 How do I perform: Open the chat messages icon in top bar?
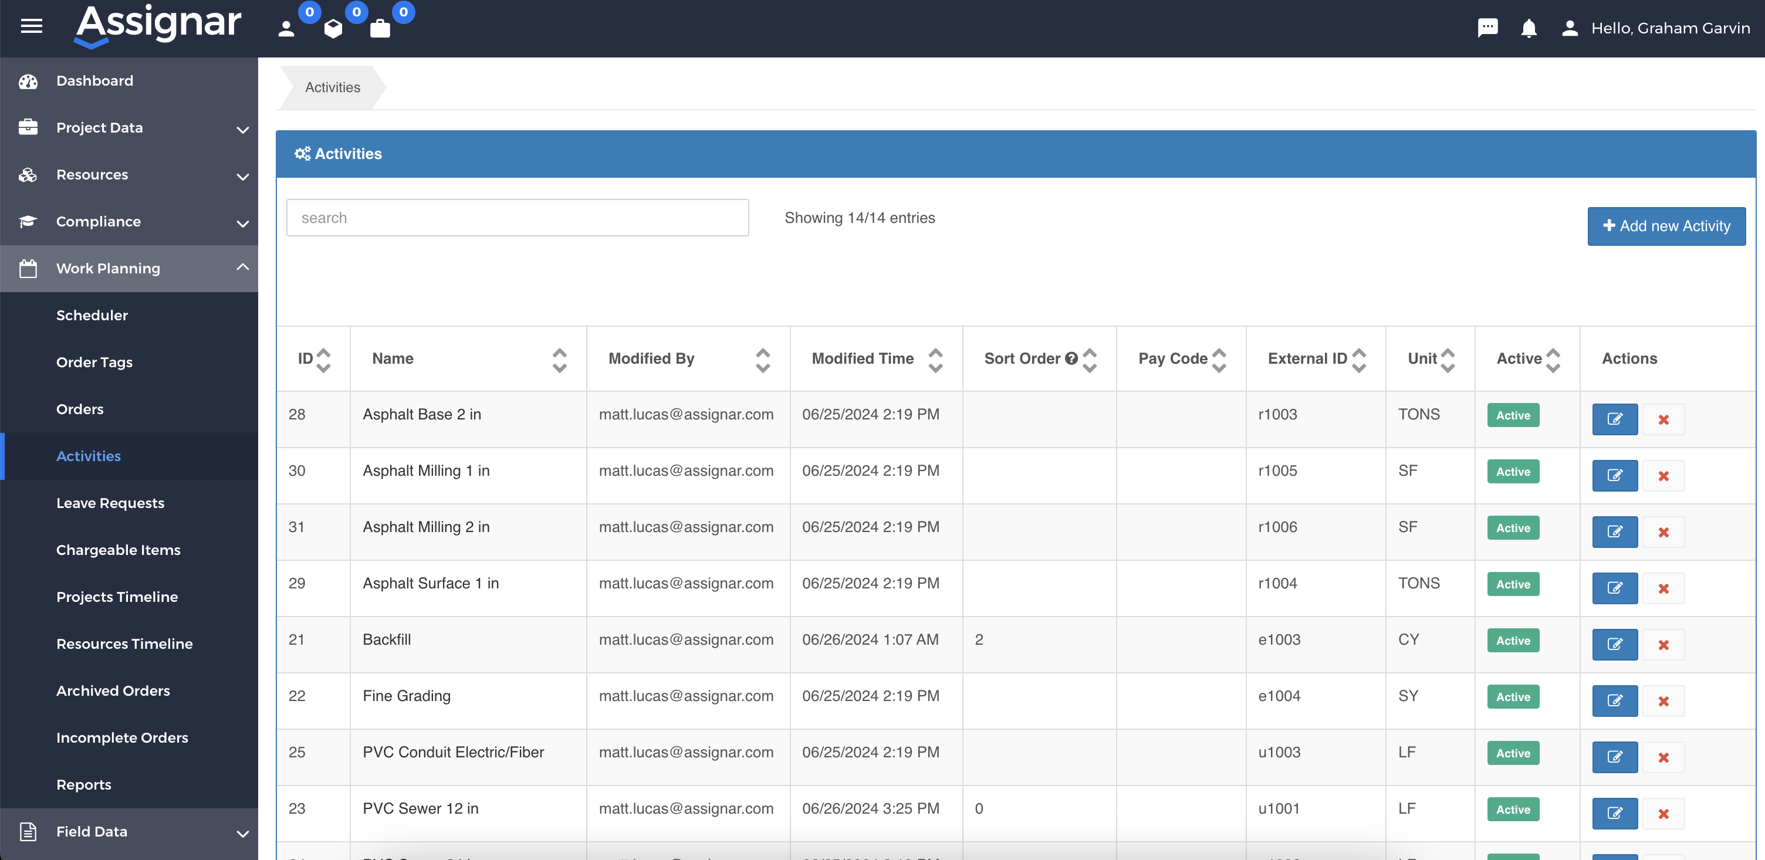point(1487,28)
